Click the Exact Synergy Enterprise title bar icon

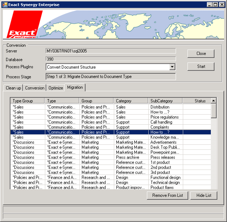pos(5,5)
